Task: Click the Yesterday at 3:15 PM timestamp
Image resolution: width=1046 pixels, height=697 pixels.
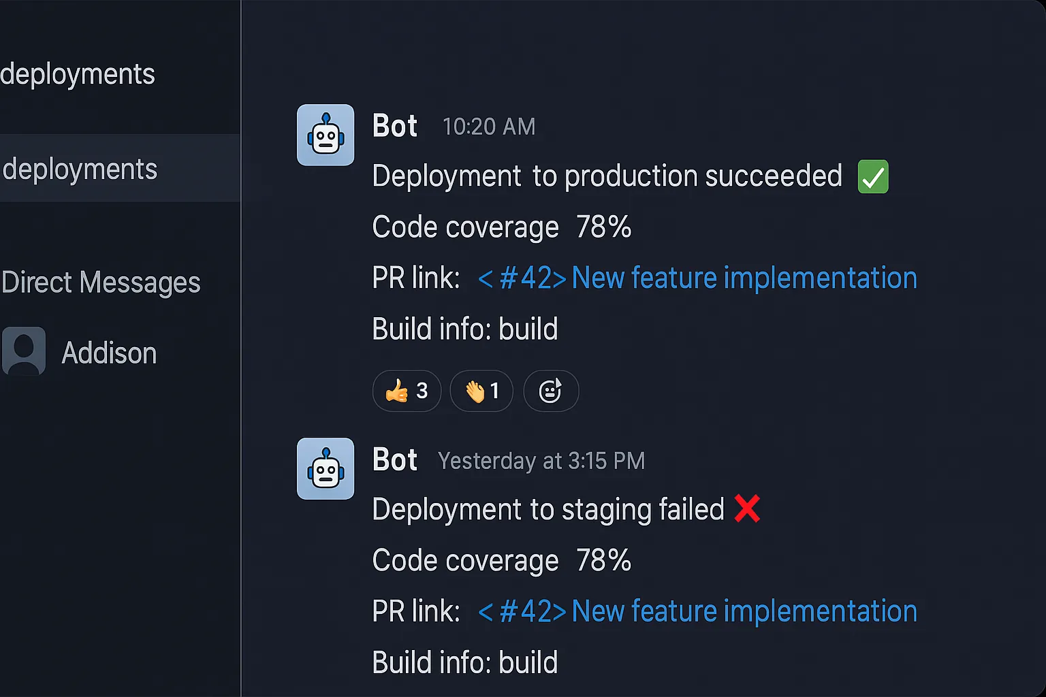Action: click(x=541, y=461)
